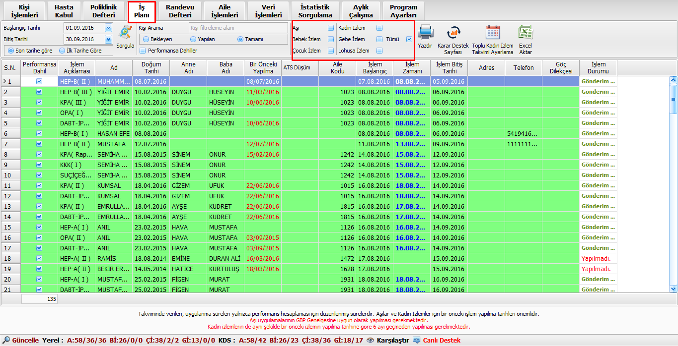Click the Karşılaştır eye icon
This screenshot has height=346, width=678.
pos(370,340)
